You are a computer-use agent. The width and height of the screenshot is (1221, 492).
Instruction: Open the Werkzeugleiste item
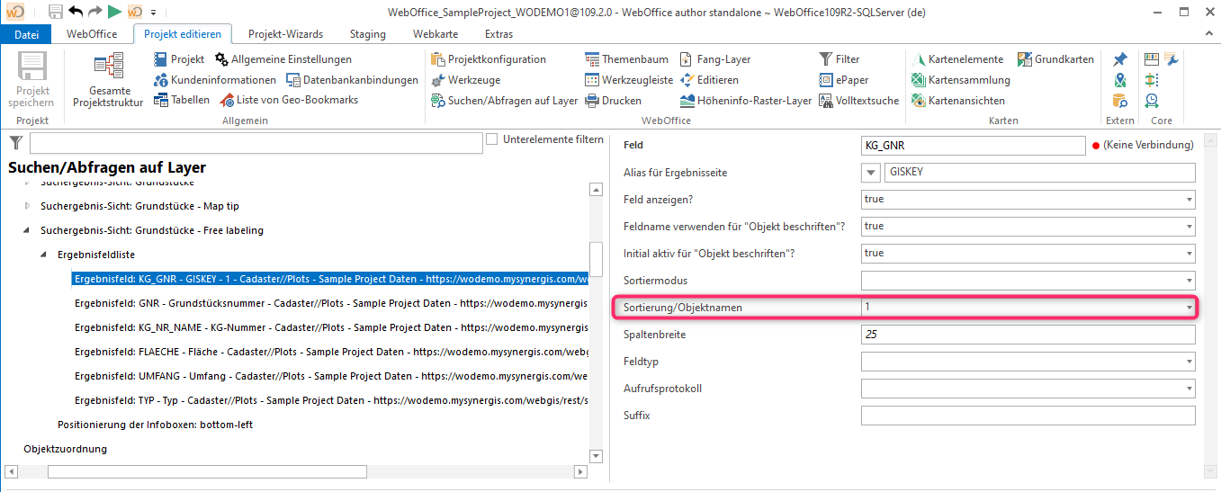(x=628, y=80)
